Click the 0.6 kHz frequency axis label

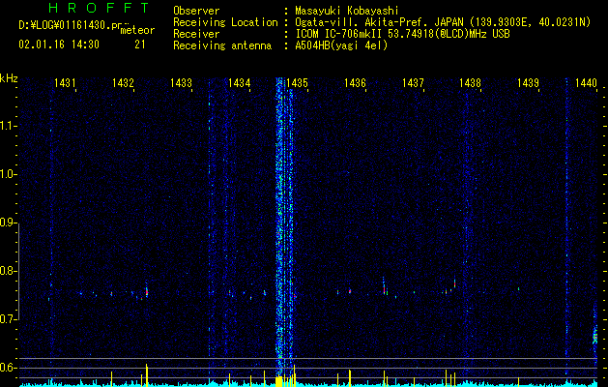[8, 368]
